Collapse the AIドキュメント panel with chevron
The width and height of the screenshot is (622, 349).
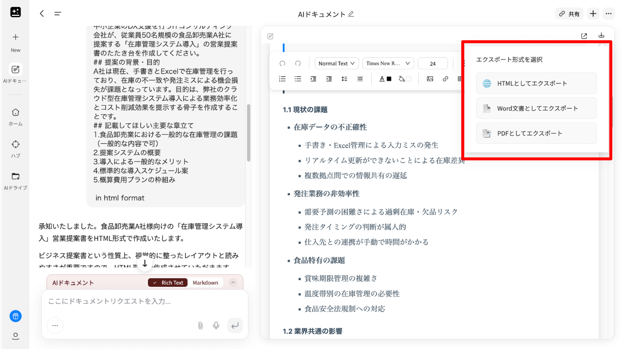click(233, 282)
